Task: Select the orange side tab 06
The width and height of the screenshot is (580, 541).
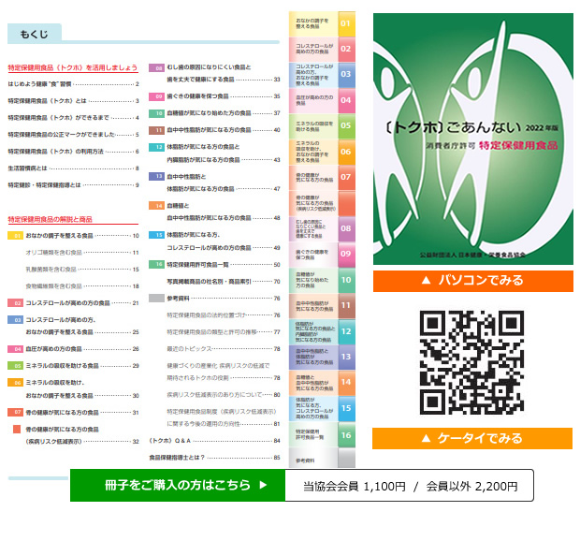Action: click(322, 152)
